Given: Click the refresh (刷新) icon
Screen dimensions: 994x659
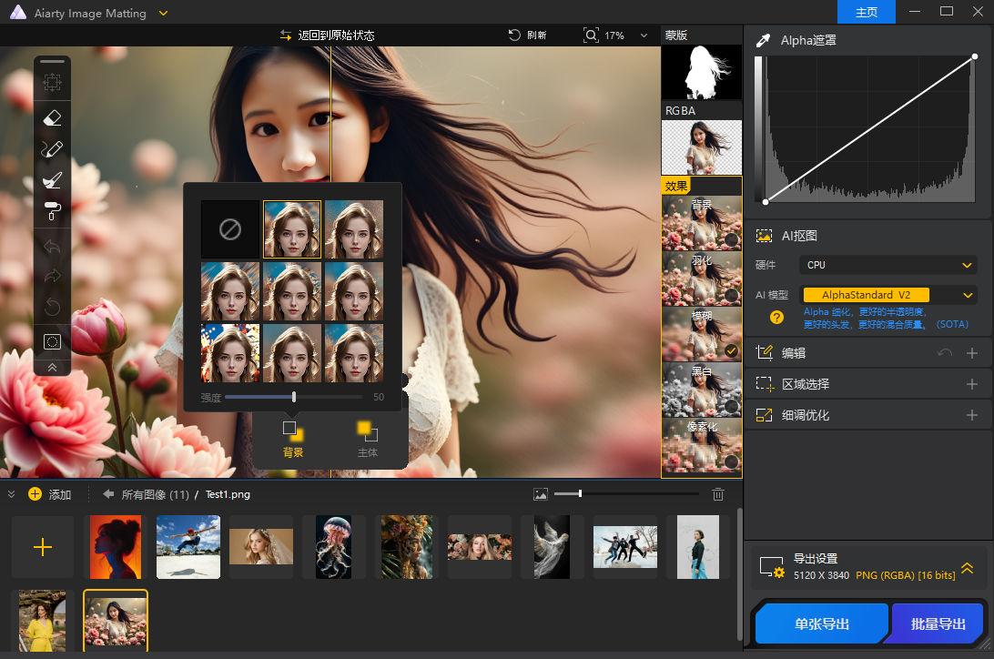Looking at the screenshot, I should pyautogui.click(x=515, y=35).
